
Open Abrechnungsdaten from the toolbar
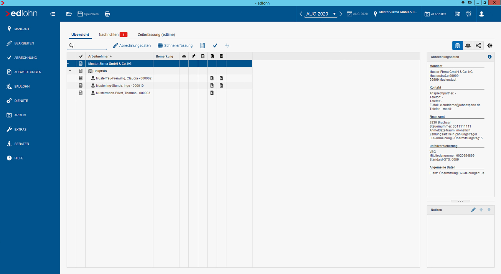[132, 45]
